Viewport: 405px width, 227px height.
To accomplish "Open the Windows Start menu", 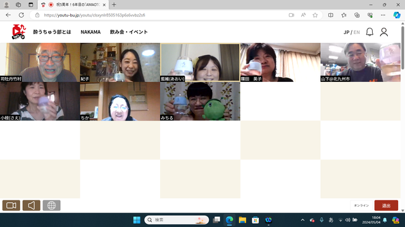I will point(137,220).
